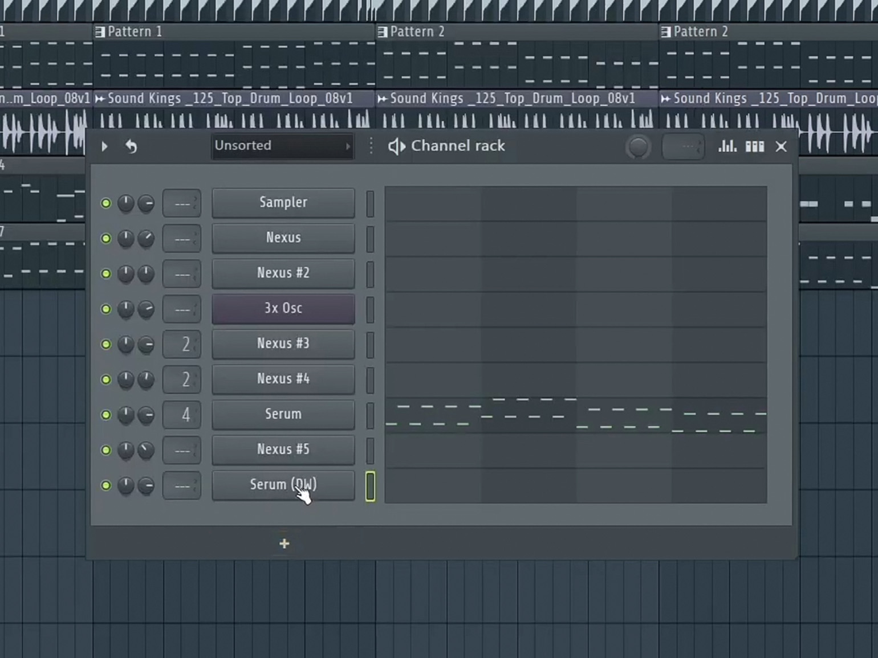Toggle the step sequencer view icon
This screenshot has height=658, width=878.
point(754,147)
